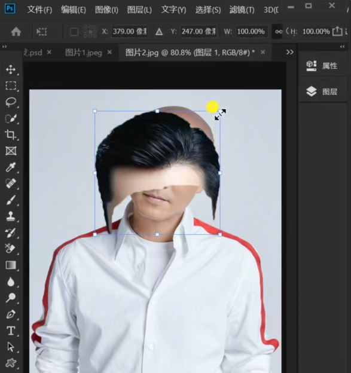
Task: Expand the hidden document tabs list
Action: click(x=289, y=52)
